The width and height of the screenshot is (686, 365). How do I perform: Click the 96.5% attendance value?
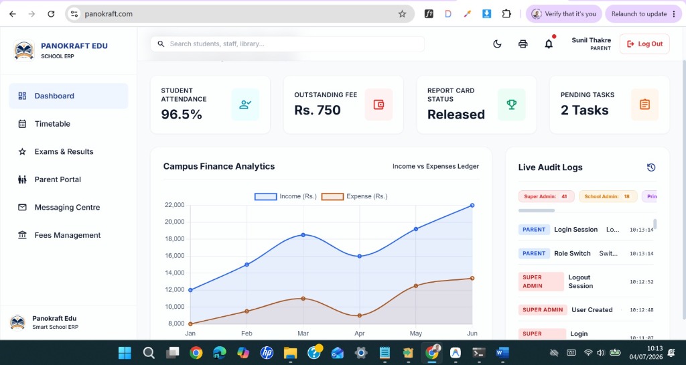182,114
